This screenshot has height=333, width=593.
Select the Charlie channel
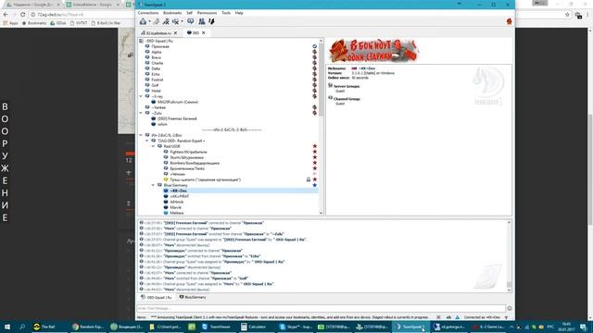tap(157, 63)
